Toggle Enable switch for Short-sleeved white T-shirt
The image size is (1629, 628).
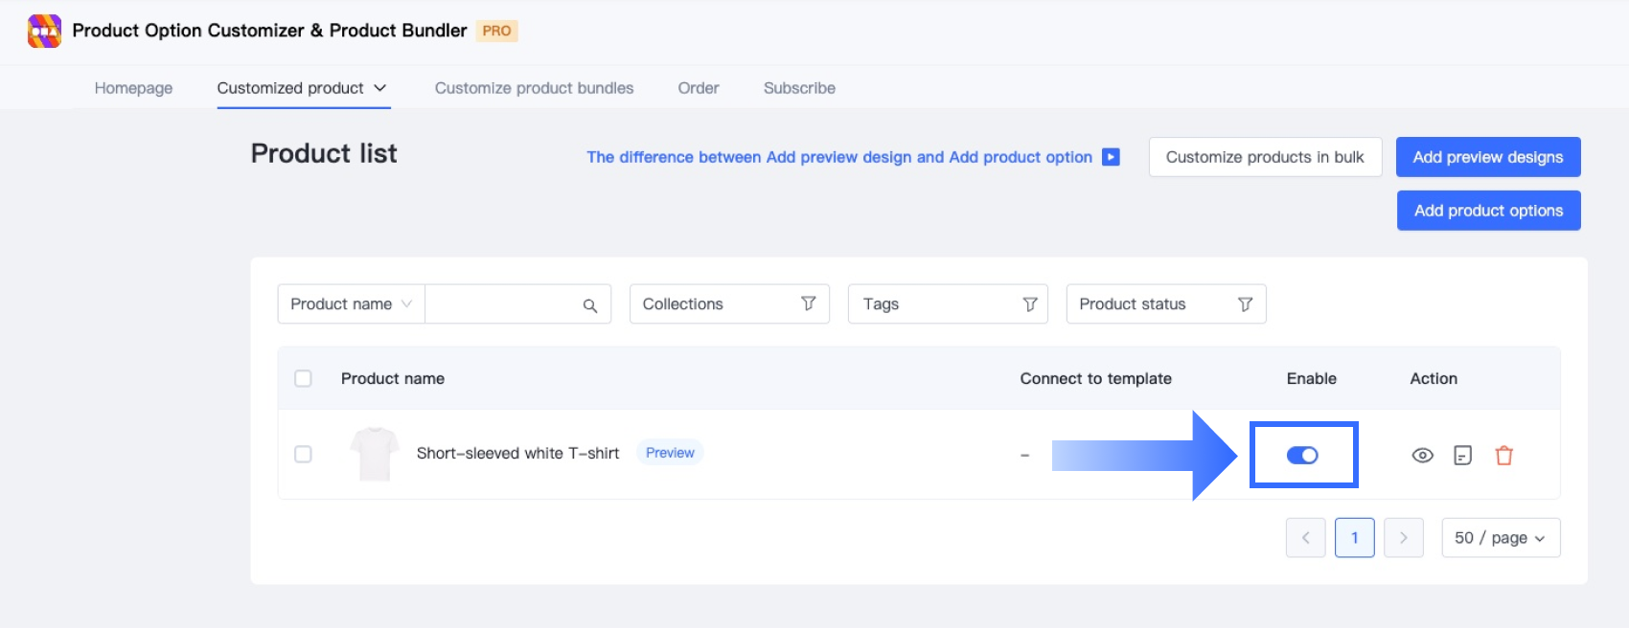point(1301,456)
